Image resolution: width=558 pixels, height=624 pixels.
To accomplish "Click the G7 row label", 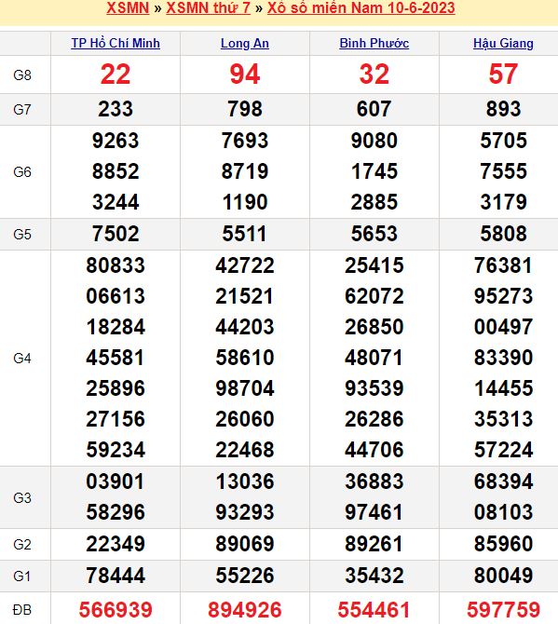I will pos(22,110).
